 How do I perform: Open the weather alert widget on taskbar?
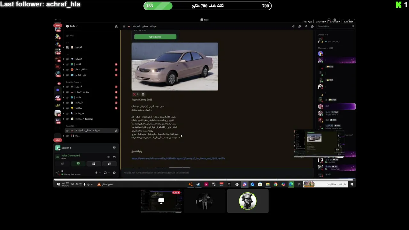(x=106, y=184)
